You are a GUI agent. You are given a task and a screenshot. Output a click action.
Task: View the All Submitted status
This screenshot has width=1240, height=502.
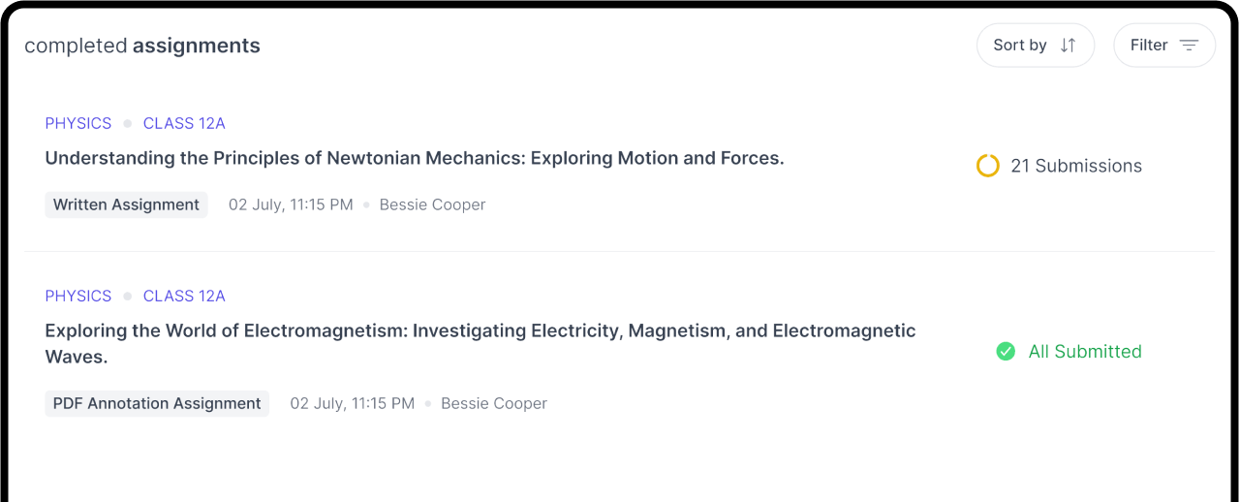(x=1069, y=351)
